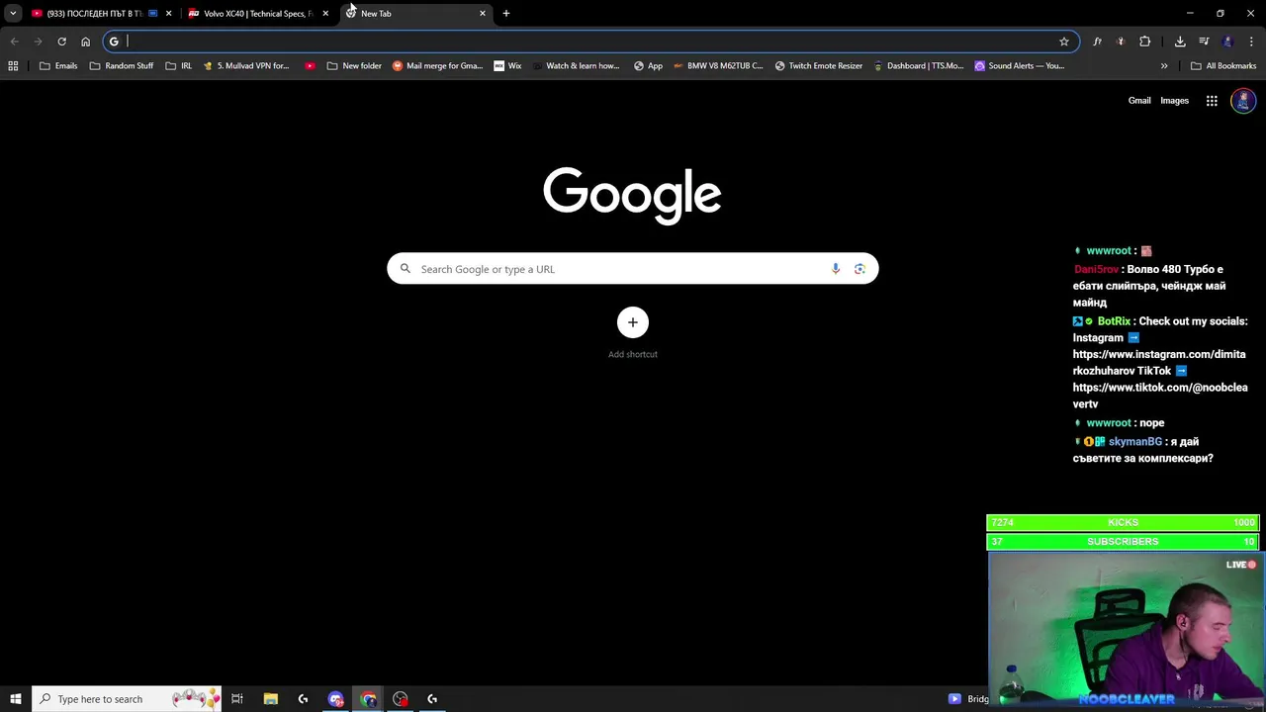Click the Chrome profile avatar in toolbar
Screen dimensions: 1266x712
pos(1227,42)
